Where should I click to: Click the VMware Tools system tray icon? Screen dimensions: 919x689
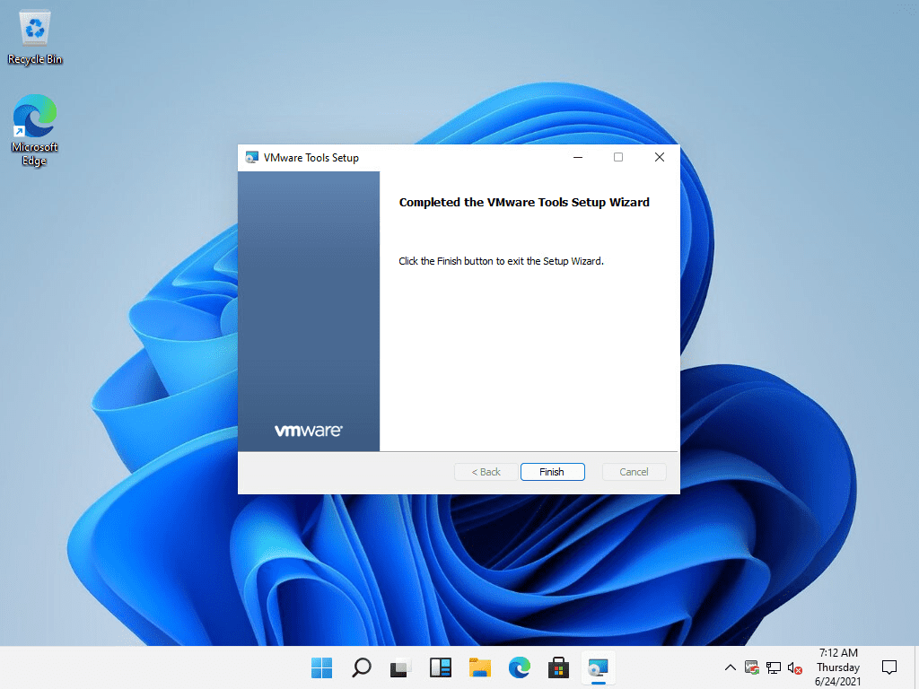[x=751, y=667]
